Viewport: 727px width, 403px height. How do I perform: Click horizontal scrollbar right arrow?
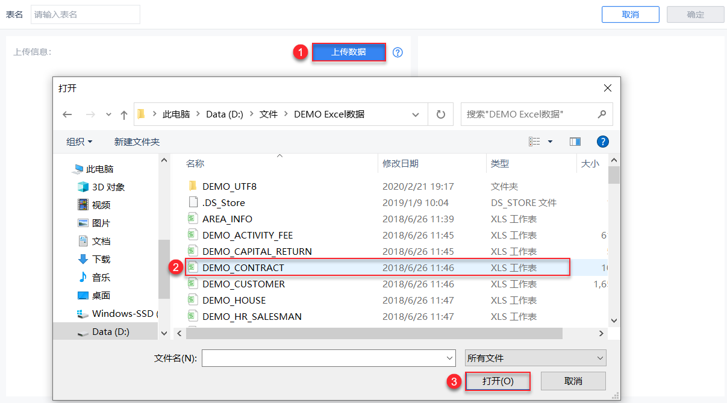(601, 333)
